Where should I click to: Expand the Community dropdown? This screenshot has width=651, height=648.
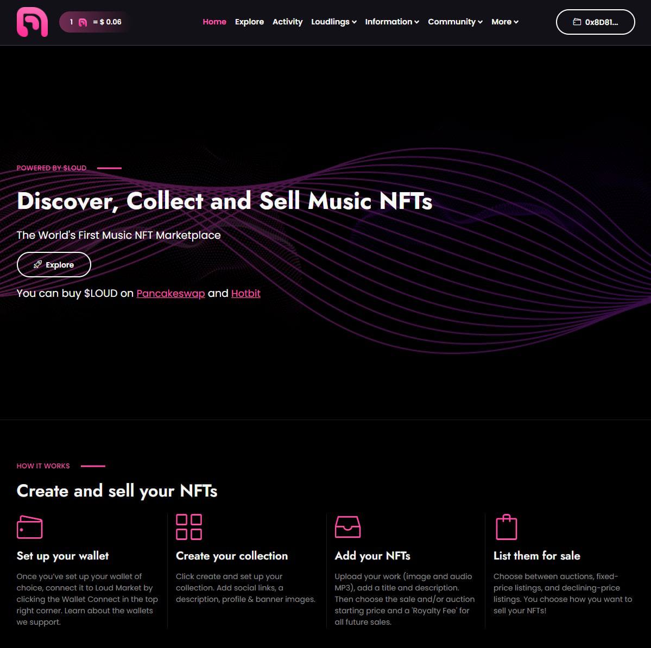click(x=454, y=22)
